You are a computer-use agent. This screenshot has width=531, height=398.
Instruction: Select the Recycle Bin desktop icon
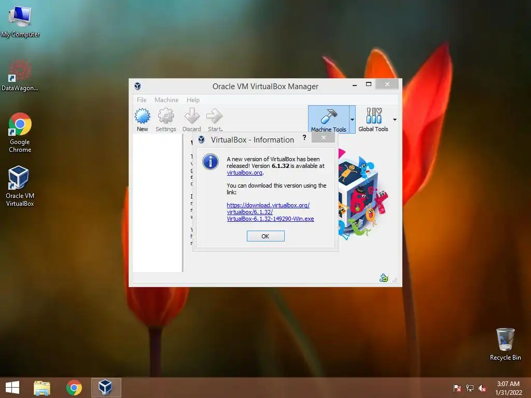(x=505, y=344)
